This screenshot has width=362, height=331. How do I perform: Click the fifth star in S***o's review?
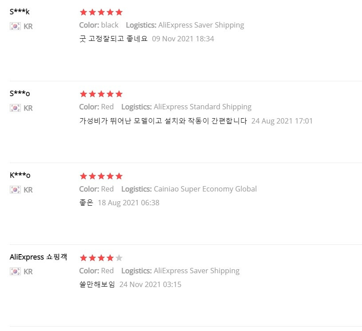tap(119, 94)
